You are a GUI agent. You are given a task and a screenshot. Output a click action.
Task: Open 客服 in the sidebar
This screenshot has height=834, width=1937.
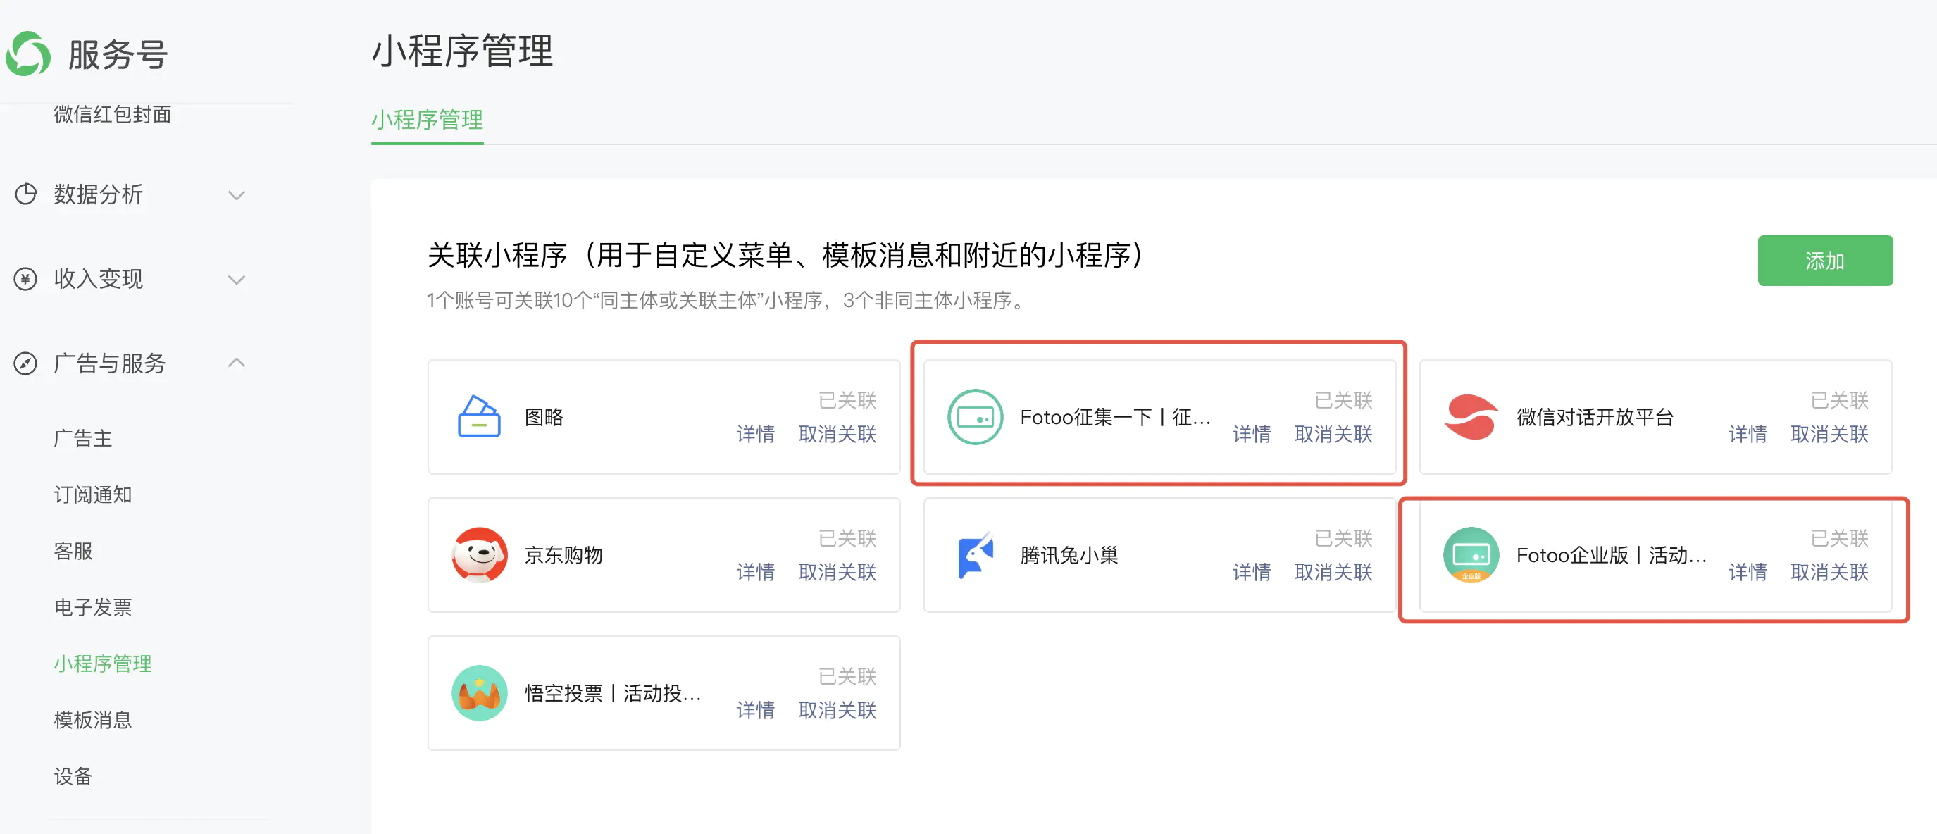(73, 552)
